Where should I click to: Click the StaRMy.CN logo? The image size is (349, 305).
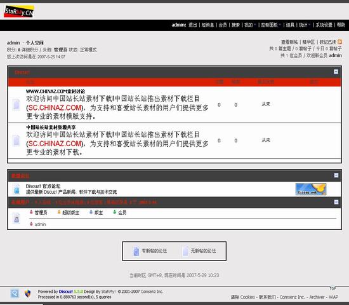pyautogui.click(x=19, y=11)
